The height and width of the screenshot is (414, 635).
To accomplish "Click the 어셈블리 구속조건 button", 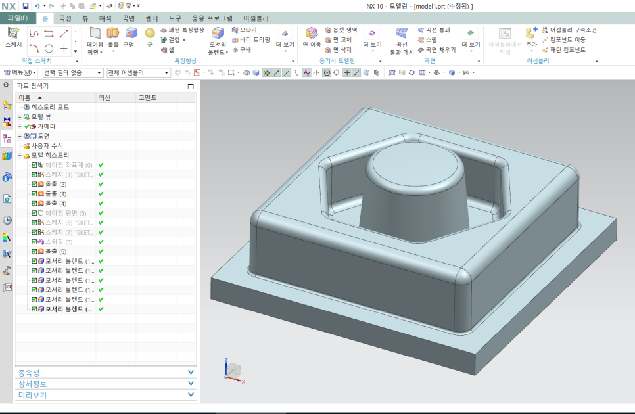I will 569,30.
